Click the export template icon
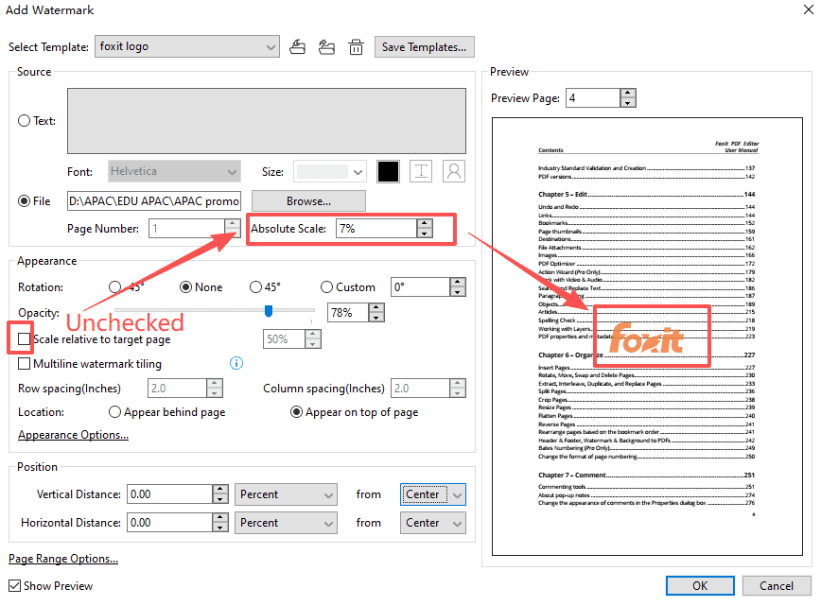 (x=326, y=47)
